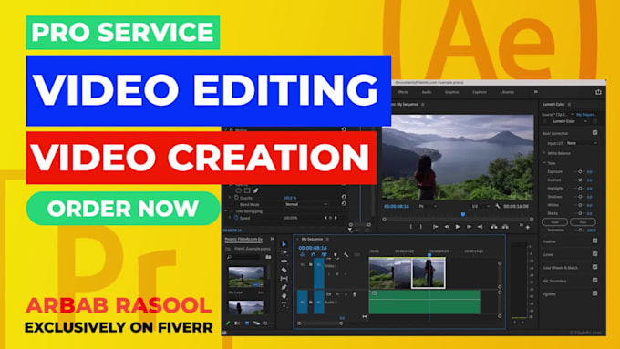Toggle the lock on Audio 1 track

[x=311, y=302]
